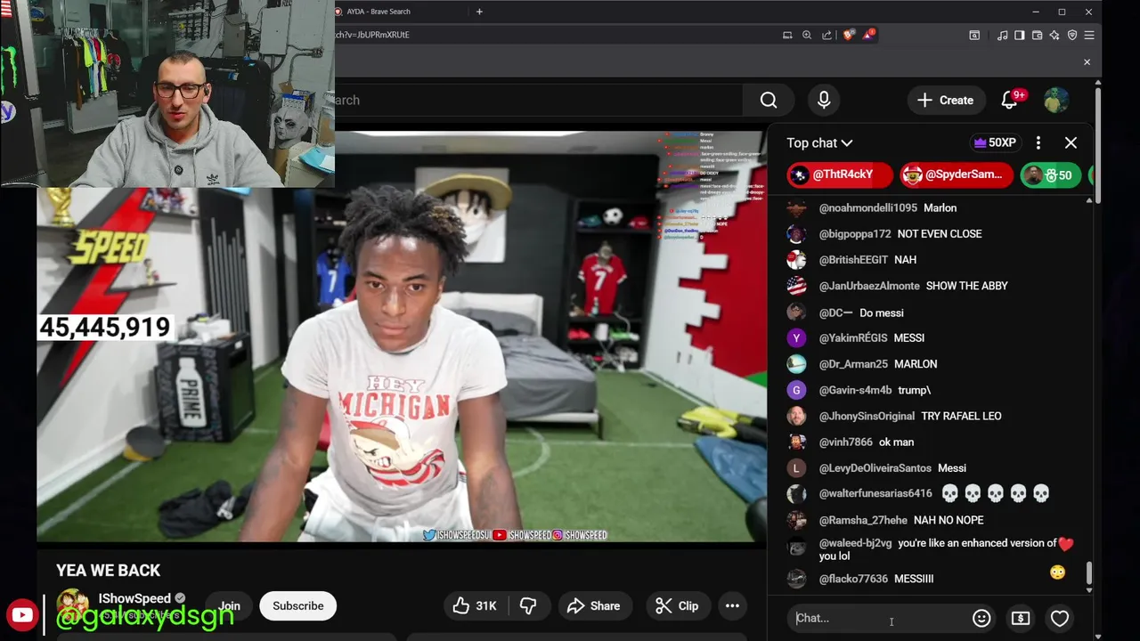Select the @SpyderSam pinned super chat chip
This screenshot has width=1140, height=641.
tap(956, 174)
